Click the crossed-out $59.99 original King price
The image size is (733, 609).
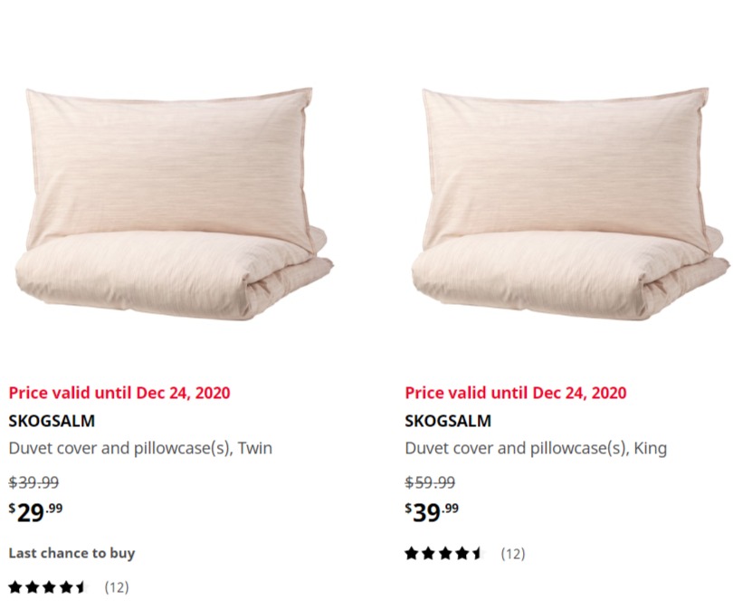click(430, 482)
